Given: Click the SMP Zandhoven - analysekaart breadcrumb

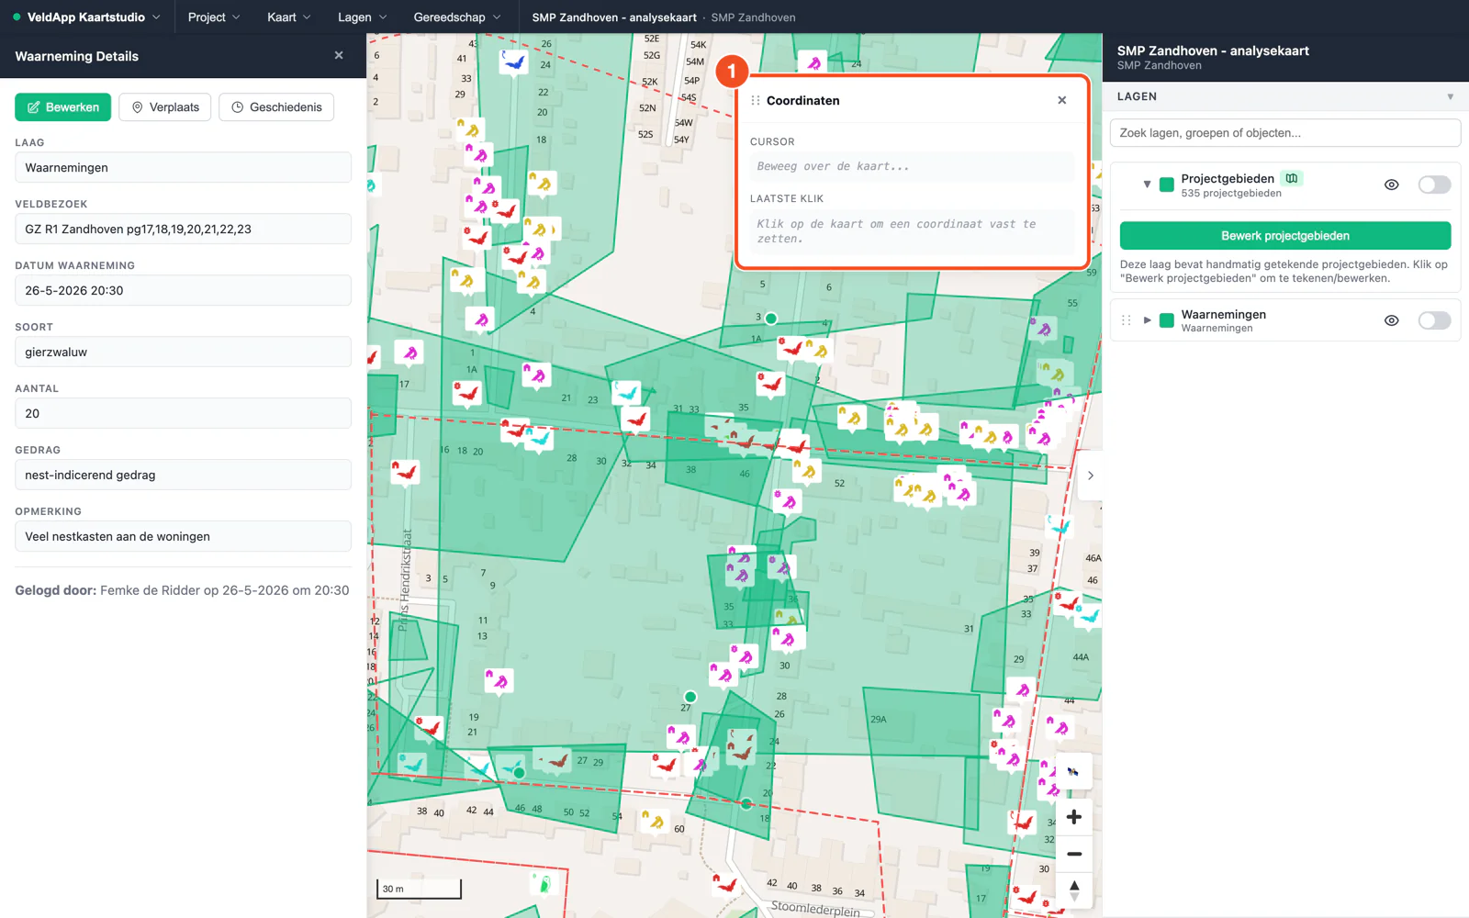Looking at the screenshot, I should point(614,17).
